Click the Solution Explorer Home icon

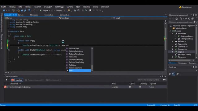coord(177,18)
